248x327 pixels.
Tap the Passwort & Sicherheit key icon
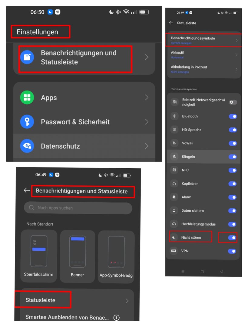pos(27,122)
